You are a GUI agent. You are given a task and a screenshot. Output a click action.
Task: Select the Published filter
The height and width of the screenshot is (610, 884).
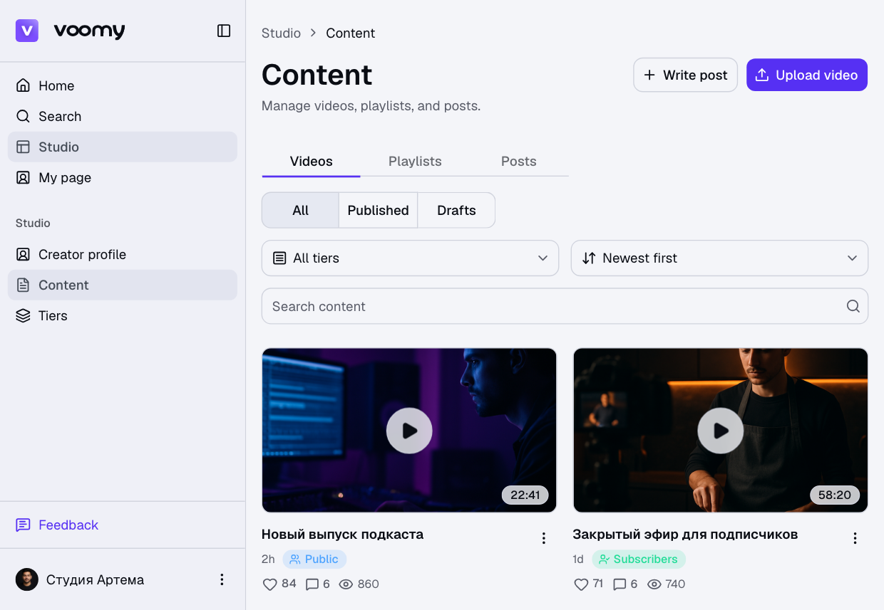tap(378, 210)
